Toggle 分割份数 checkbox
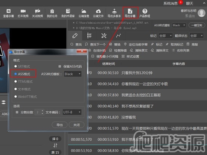The image size is (207, 155). pos(17,112)
